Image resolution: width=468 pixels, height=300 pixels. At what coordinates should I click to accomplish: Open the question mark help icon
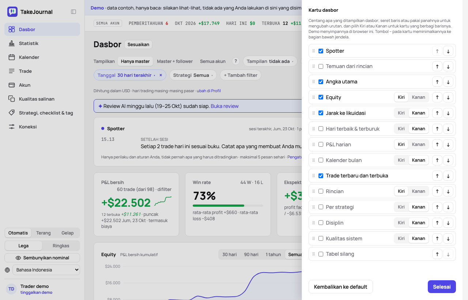point(236,61)
